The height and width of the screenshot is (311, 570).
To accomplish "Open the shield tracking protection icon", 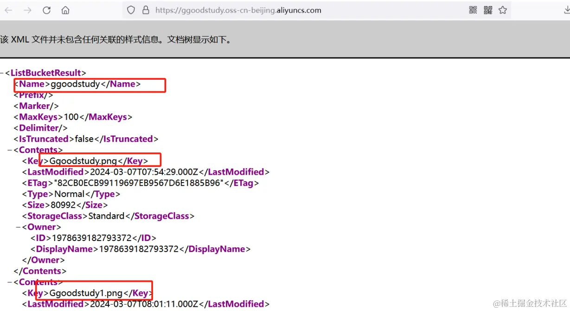I will 131,10.
